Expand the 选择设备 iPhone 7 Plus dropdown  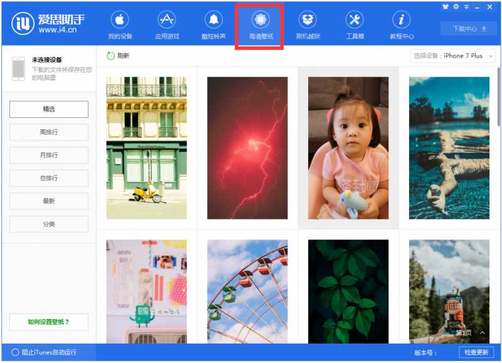(453, 56)
